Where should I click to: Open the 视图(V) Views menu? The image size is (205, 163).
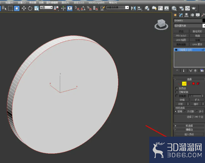9,3
